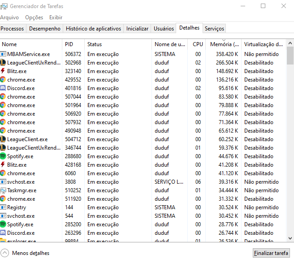294x263 pixels.
Task: Click the SISTEMA user cell of MBAMService.exe
Action: (165, 54)
